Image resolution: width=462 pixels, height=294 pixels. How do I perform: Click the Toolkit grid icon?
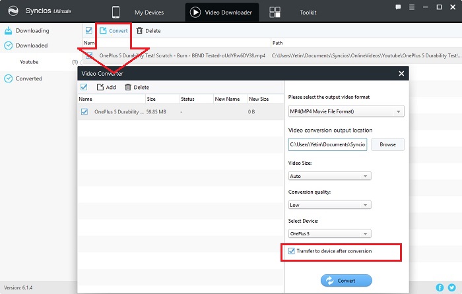[275, 13]
